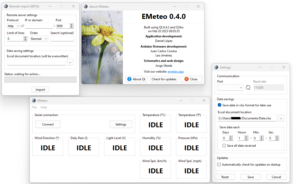Click the IP or domain input field
Viewport: 293px width, 184px height.
[x=39, y=26]
